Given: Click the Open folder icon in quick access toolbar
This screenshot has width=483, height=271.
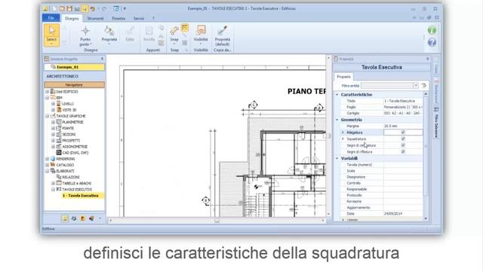Looking at the screenshot, I should tap(62, 8).
